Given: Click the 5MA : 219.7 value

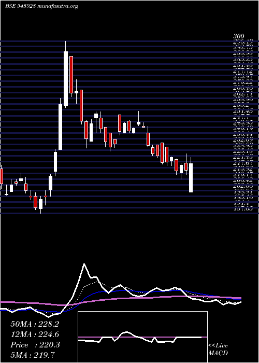Looking at the screenshot, I should pyautogui.click(x=33, y=355).
